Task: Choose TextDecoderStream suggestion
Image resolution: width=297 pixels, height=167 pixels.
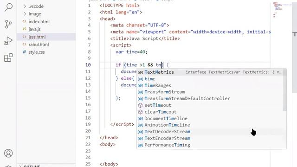Action: click(x=210, y=132)
